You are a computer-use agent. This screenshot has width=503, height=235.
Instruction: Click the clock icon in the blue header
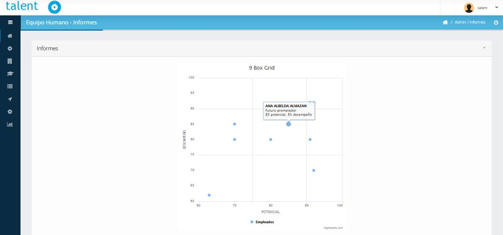pyautogui.click(x=496, y=22)
